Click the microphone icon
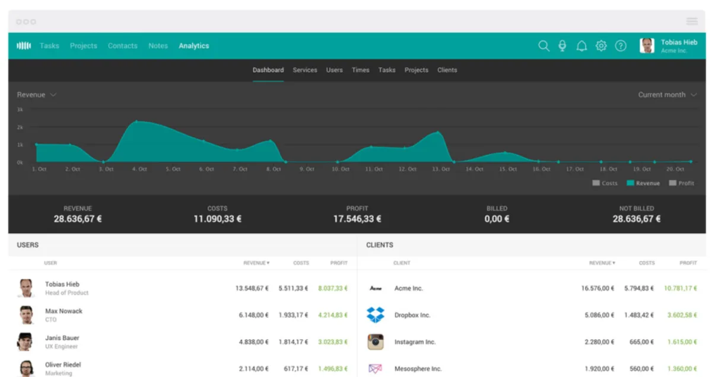This screenshot has height=377, width=712. point(562,46)
